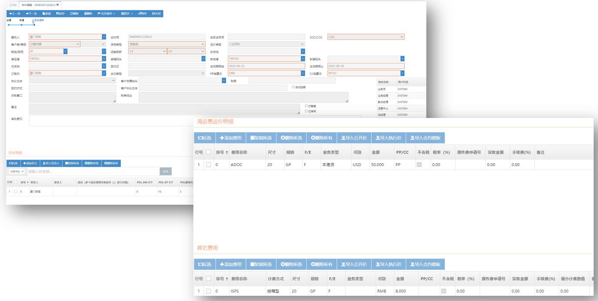Click 导入合约模板 in the 海运费运价明细 toolbar

[425, 138]
